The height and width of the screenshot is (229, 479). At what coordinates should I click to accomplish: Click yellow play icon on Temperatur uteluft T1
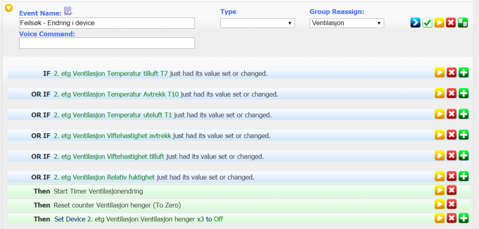click(439, 114)
